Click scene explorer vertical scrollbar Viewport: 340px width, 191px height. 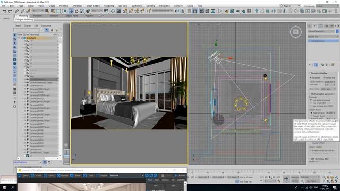click(60, 97)
